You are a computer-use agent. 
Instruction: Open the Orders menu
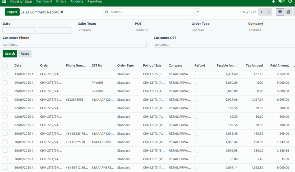click(61, 2)
